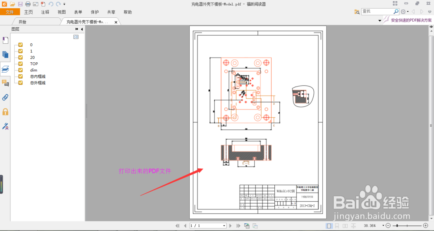Toggle visibility of layer TOP
This screenshot has width=434, height=231.
(x=20, y=64)
